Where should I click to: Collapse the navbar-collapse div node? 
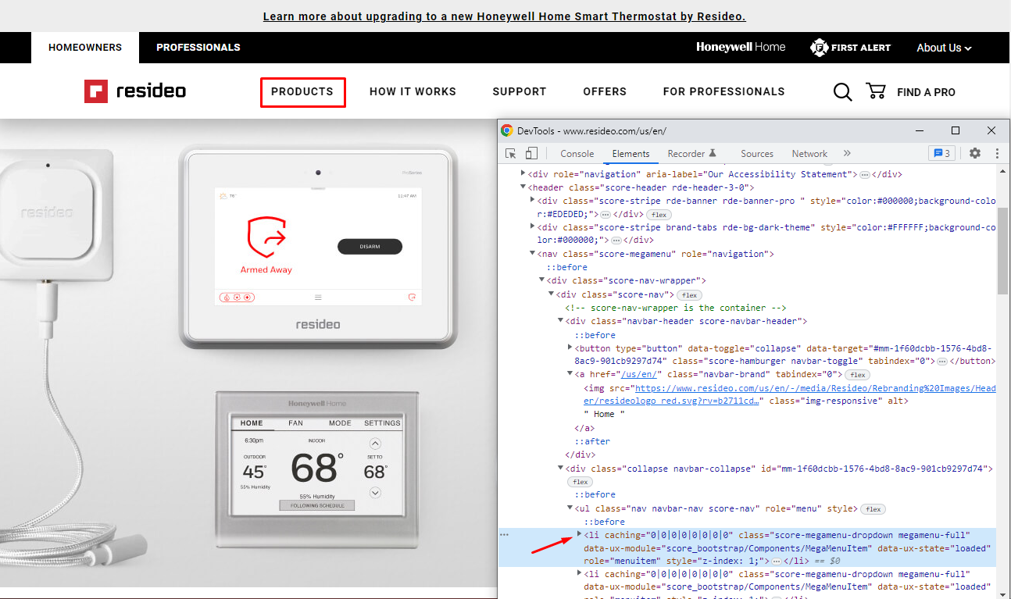(561, 469)
